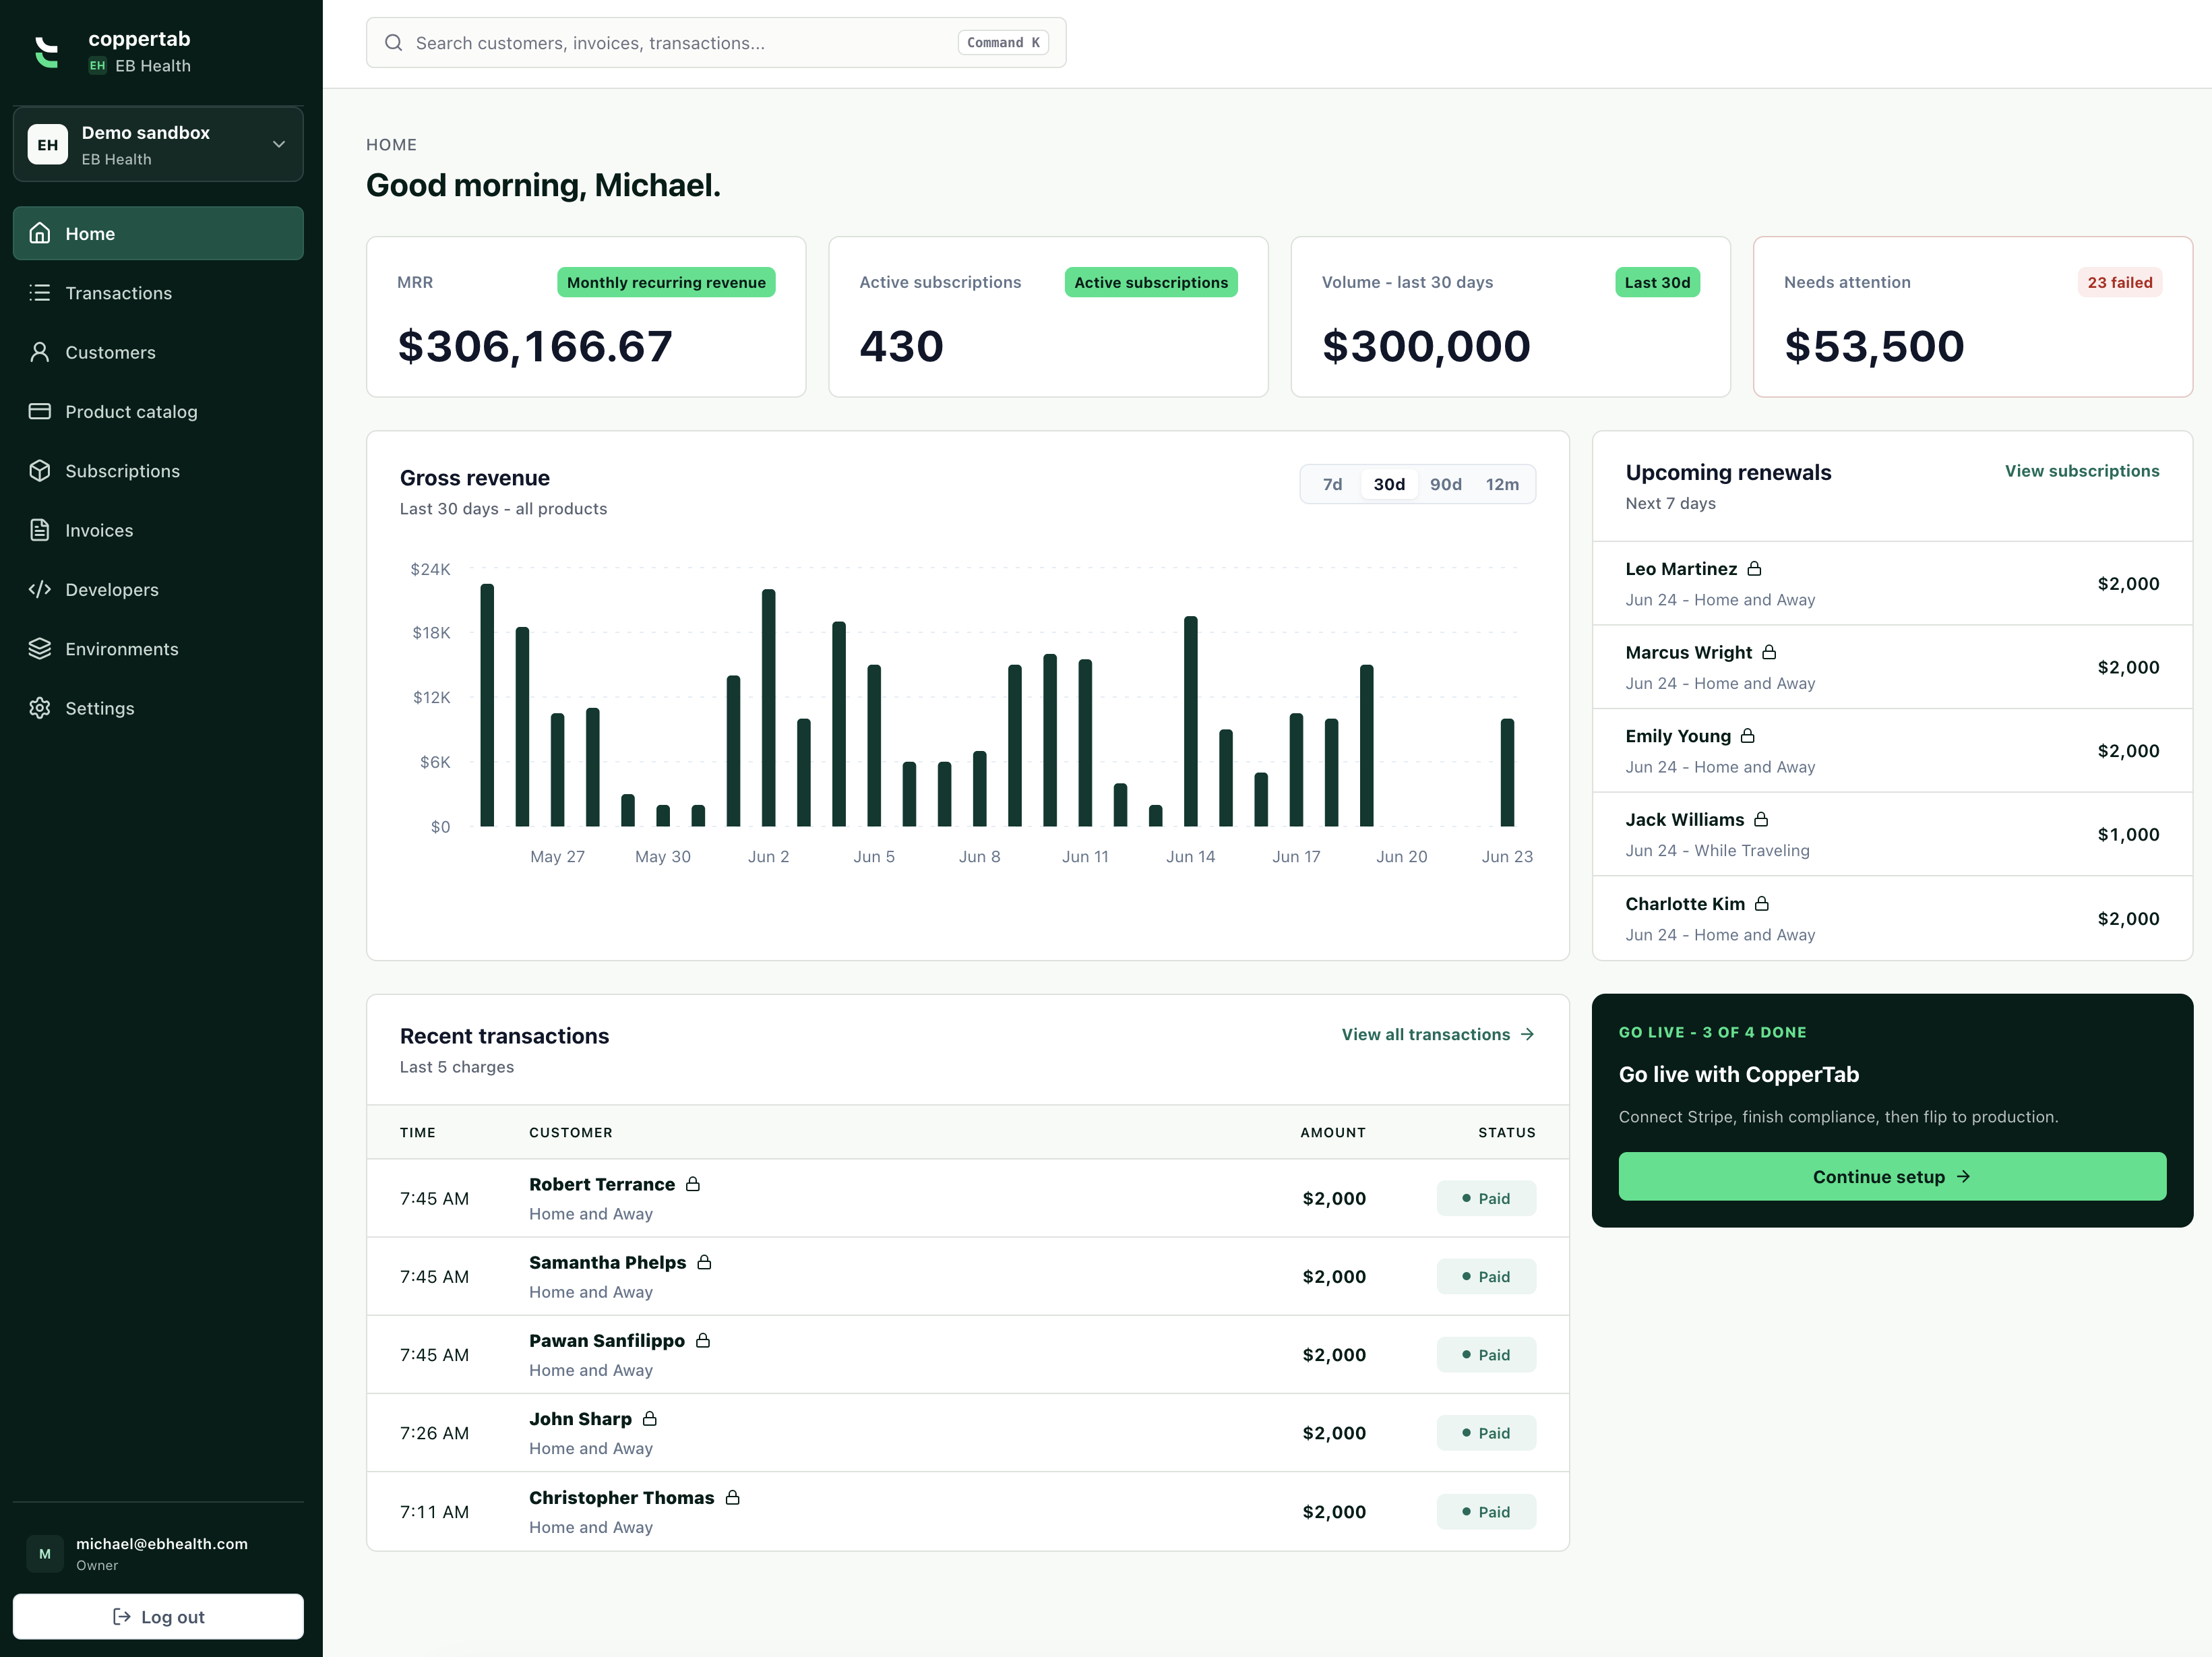Click the Transactions list icon
This screenshot has height=1657, width=2212.
point(40,293)
